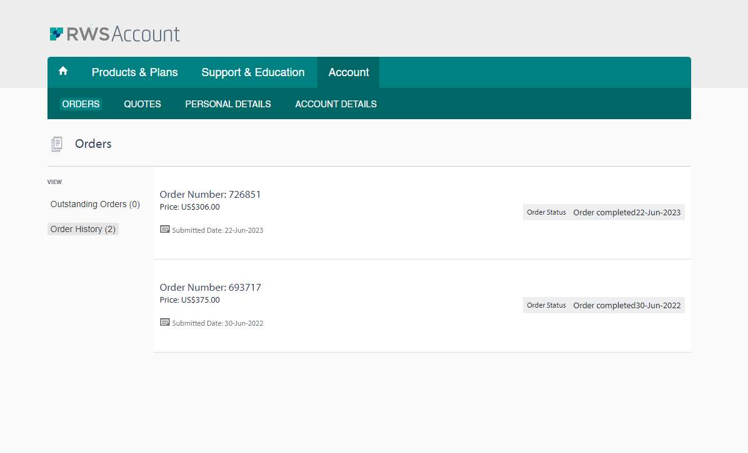Viewport: 748px width, 453px height.
Task: Click the calendar icon beside 22-Jun-2023 date
Action: tap(165, 229)
